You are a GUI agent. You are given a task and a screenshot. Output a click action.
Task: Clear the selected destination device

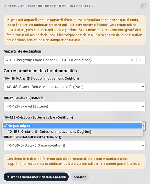click(132, 60)
